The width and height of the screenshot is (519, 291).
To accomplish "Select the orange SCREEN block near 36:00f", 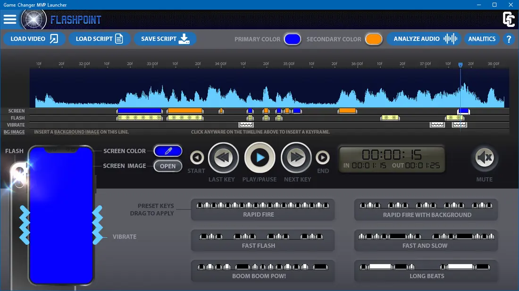I will tap(347, 111).
